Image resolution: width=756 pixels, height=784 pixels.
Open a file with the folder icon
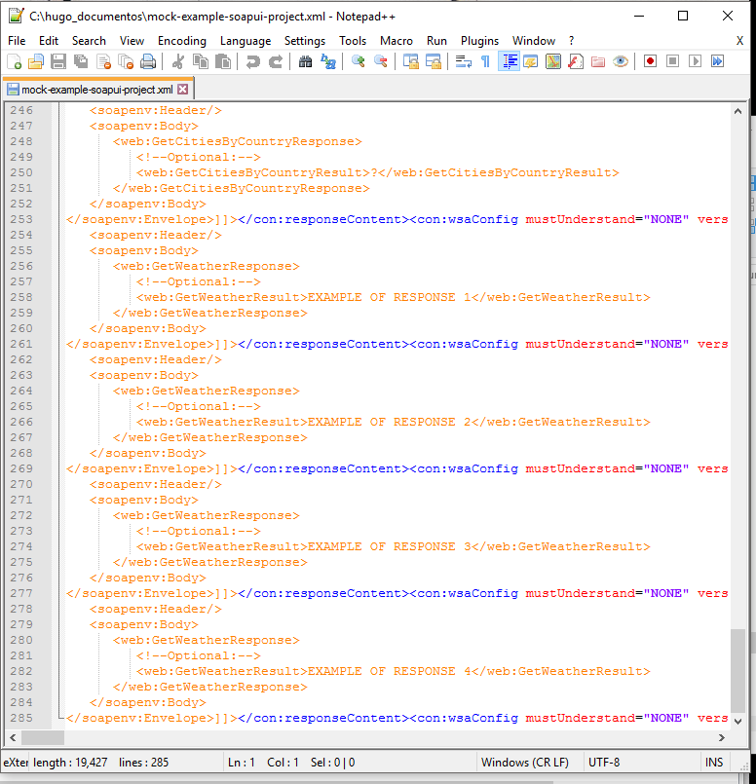[x=36, y=61]
